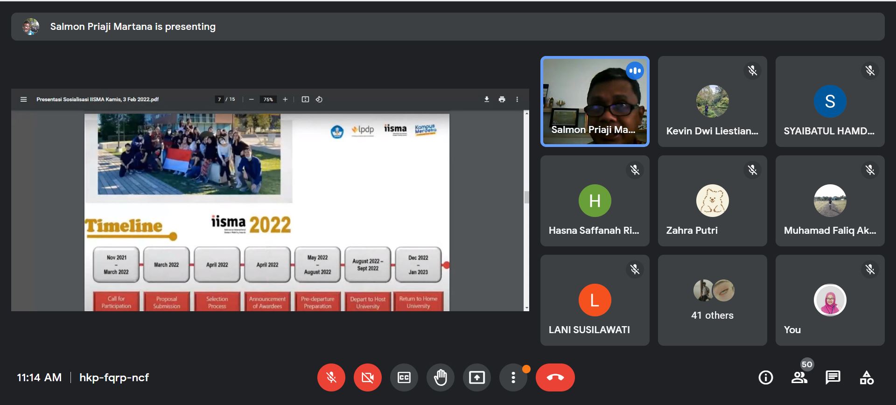Image resolution: width=896 pixels, height=405 pixels.
Task: Zoom in the PDF with plus button
Action: coord(285,99)
